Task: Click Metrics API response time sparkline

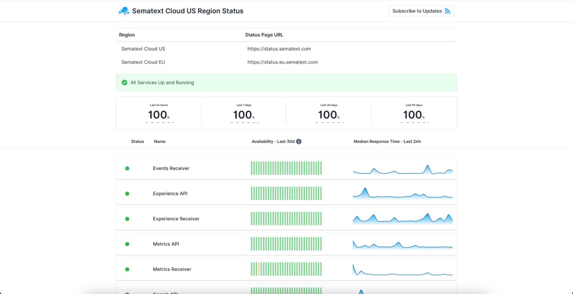Action: pos(403,245)
